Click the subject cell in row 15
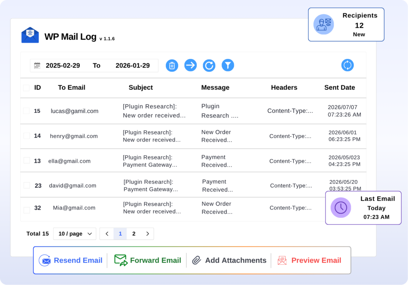The height and width of the screenshot is (285, 408). pyautogui.click(x=154, y=111)
